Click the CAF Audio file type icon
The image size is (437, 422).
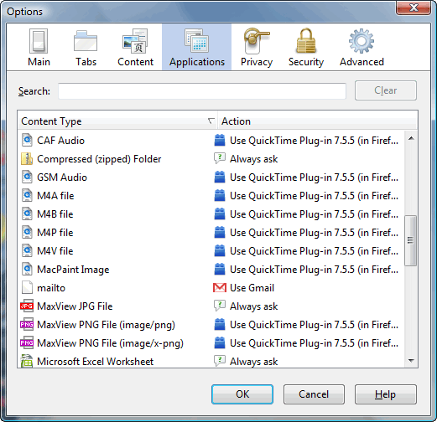tap(27, 140)
